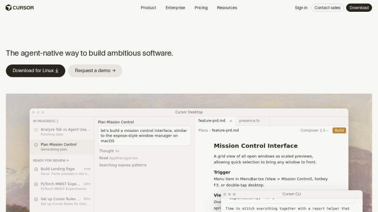Click the Thought 4s step
378x212 pixels.
pos(109,151)
